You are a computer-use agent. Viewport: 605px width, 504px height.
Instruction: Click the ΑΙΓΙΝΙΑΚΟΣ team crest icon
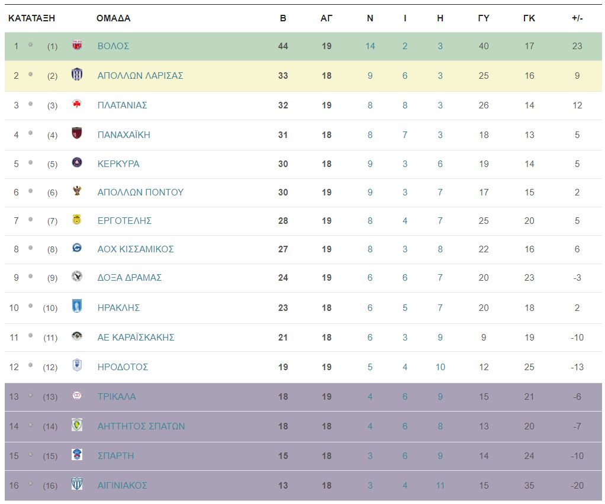[x=77, y=484]
